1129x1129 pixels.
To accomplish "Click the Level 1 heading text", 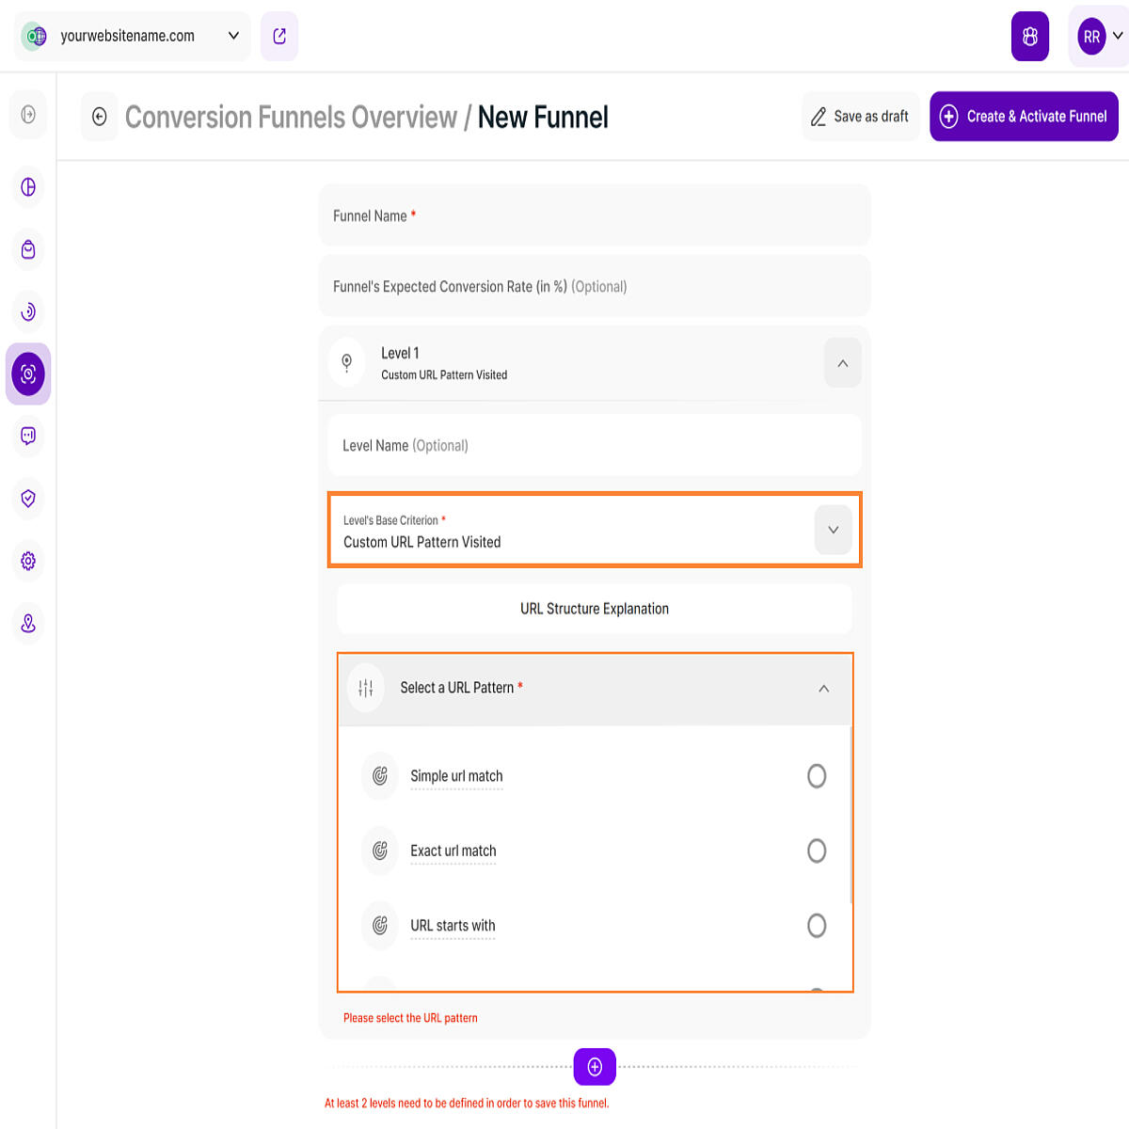I will pyautogui.click(x=400, y=353).
